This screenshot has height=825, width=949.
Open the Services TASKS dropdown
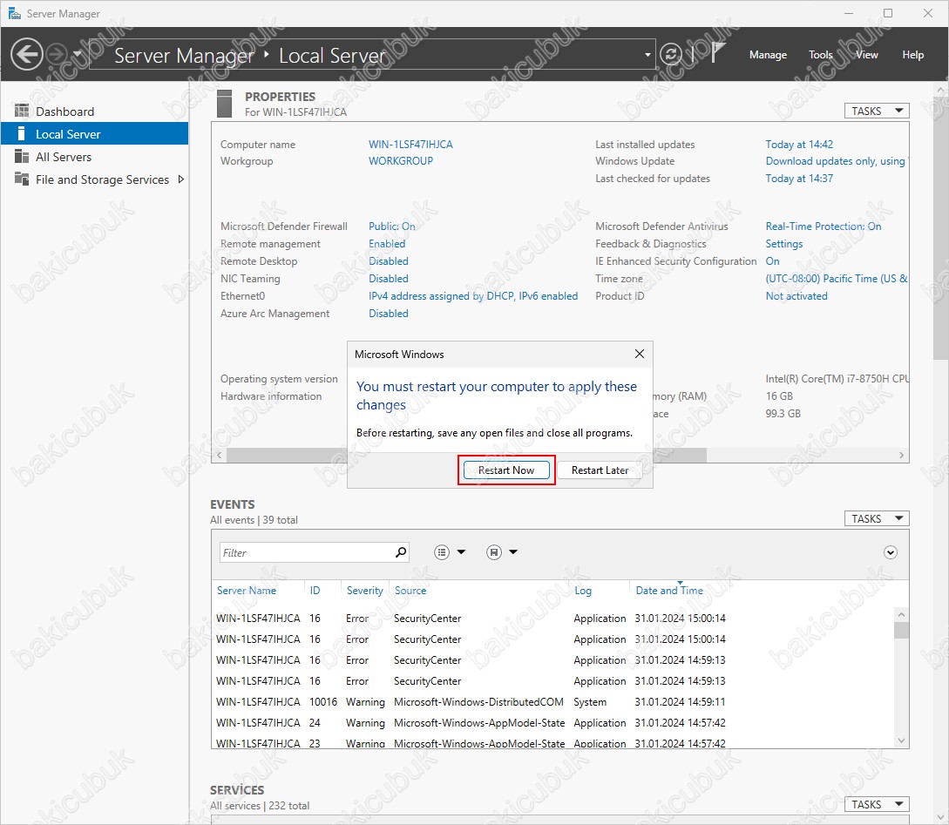coord(877,804)
